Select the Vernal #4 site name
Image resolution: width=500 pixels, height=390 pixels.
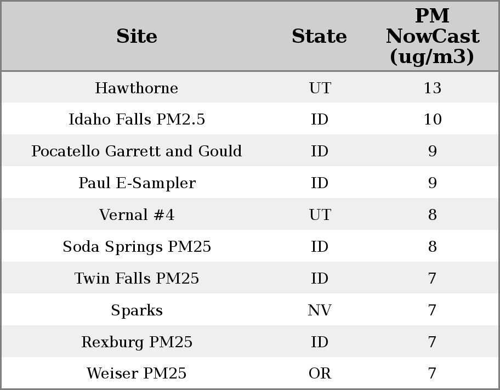(137, 215)
